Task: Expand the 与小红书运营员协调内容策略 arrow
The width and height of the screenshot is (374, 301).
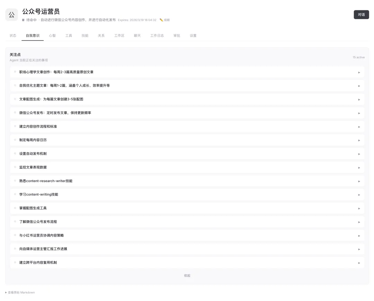Action: (x=359, y=236)
